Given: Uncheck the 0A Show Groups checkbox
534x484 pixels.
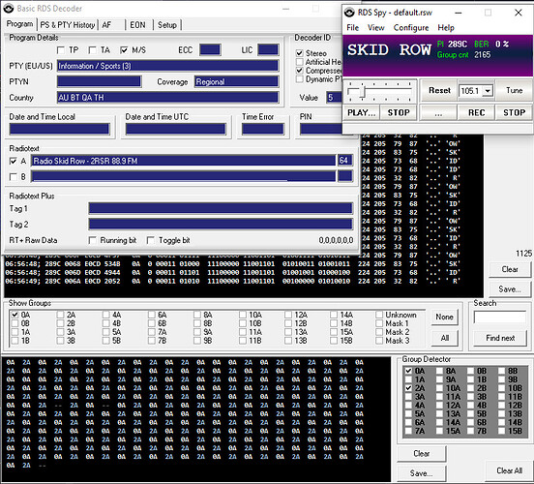Looking at the screenshot, I should [15, 315].
